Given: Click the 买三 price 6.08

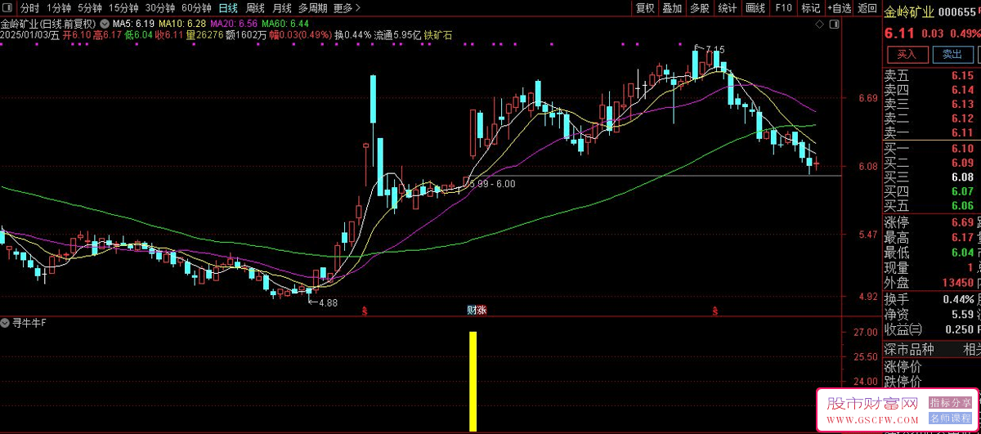Looking at the screenshot, I should (962, 177).
